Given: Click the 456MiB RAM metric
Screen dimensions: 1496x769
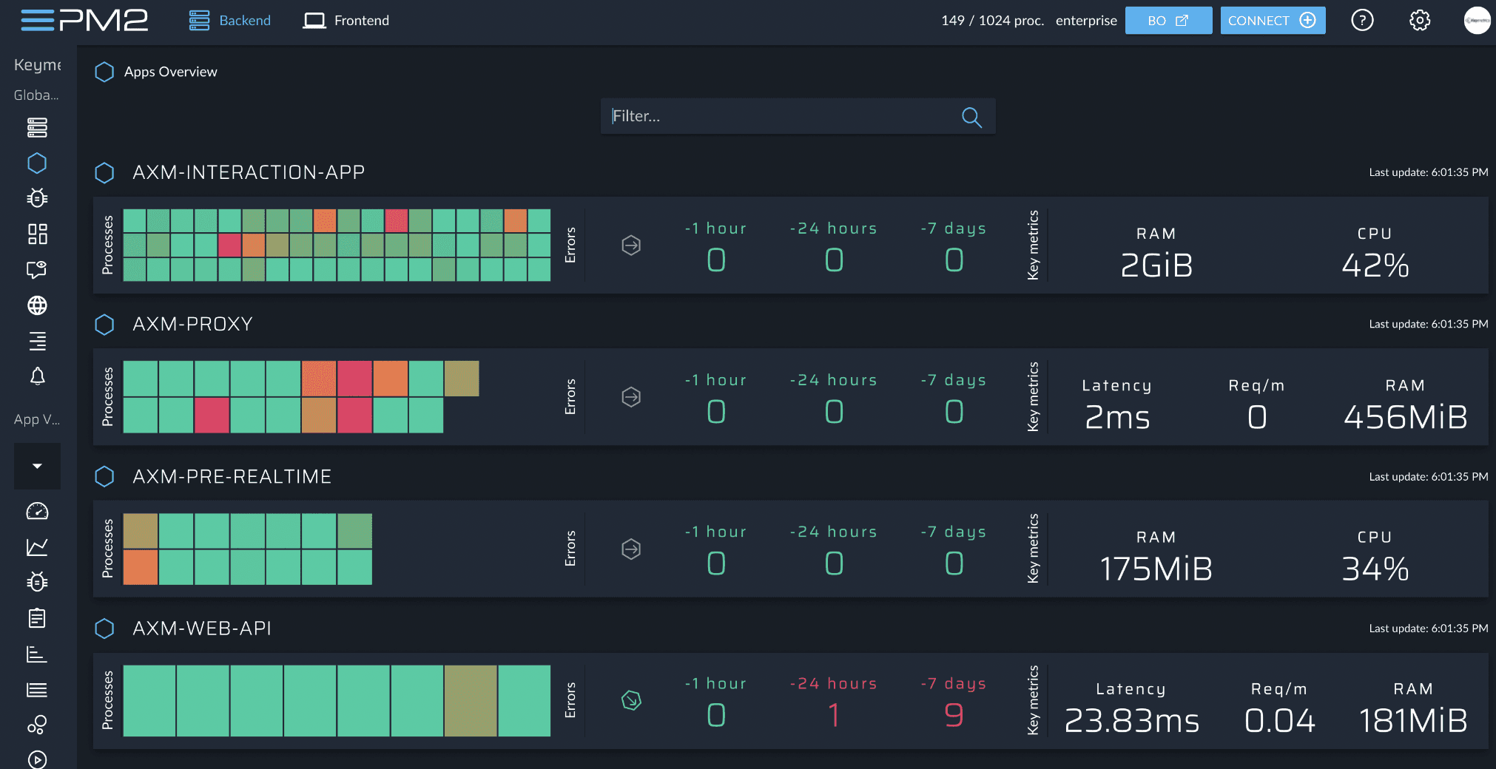Looking at the screenshot, I should pyautogui.click(x=1406, y=417).
